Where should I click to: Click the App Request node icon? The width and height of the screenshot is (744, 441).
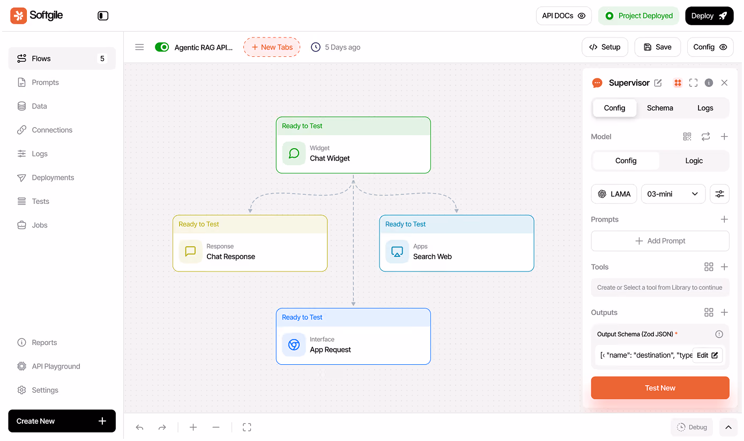click(x=294, y=344)
